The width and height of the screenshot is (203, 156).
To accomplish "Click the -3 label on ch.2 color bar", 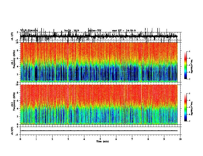I will coord(189,94).
